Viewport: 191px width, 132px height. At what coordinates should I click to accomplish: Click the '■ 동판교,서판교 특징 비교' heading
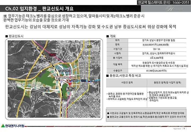click(x=124, y=76)
